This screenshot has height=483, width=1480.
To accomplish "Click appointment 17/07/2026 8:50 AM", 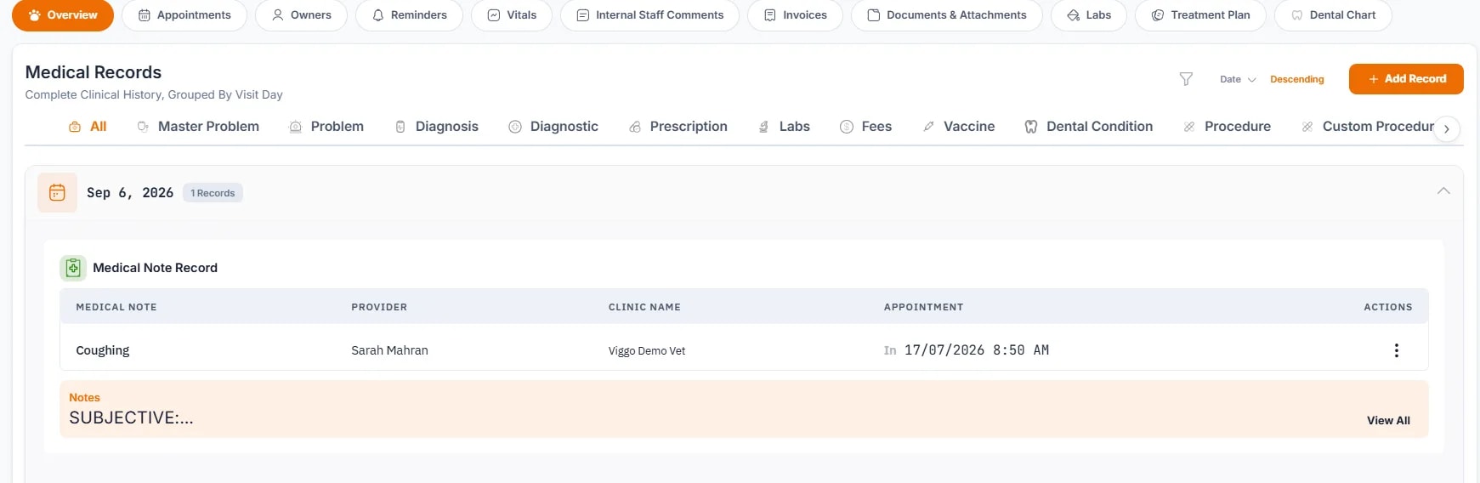I will (976, 350).
